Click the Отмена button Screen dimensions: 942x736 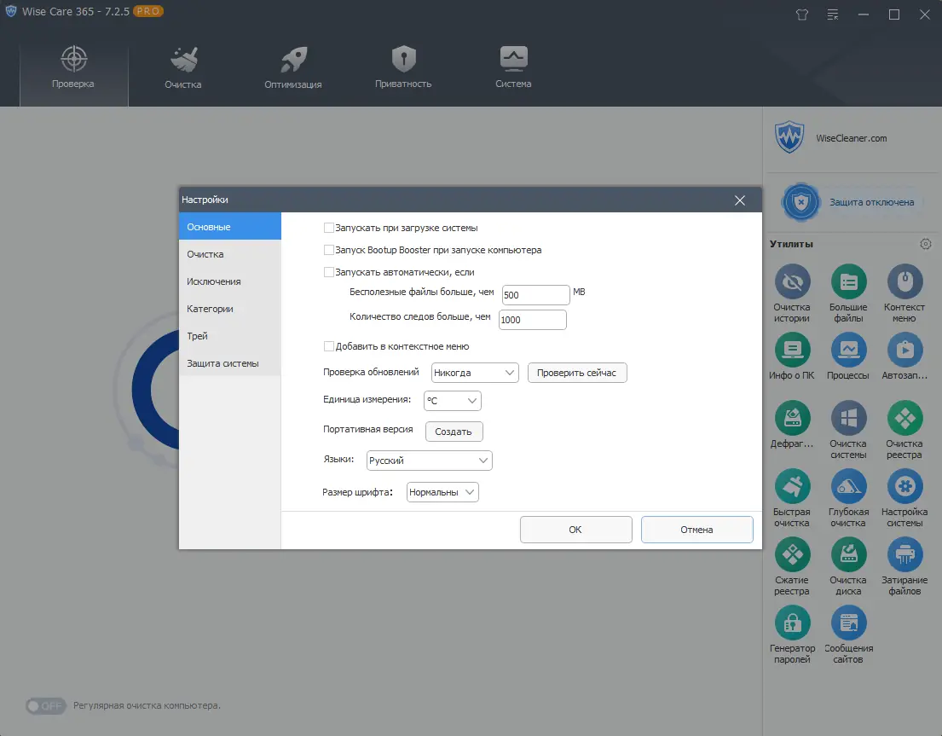click(696, 530)
